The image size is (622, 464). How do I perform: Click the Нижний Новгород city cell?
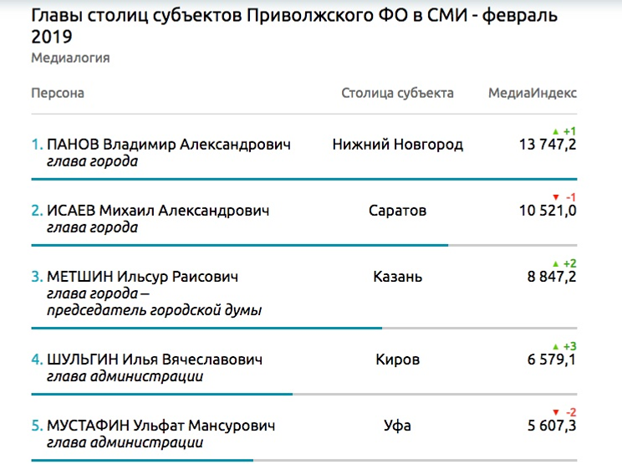(397, 145)
